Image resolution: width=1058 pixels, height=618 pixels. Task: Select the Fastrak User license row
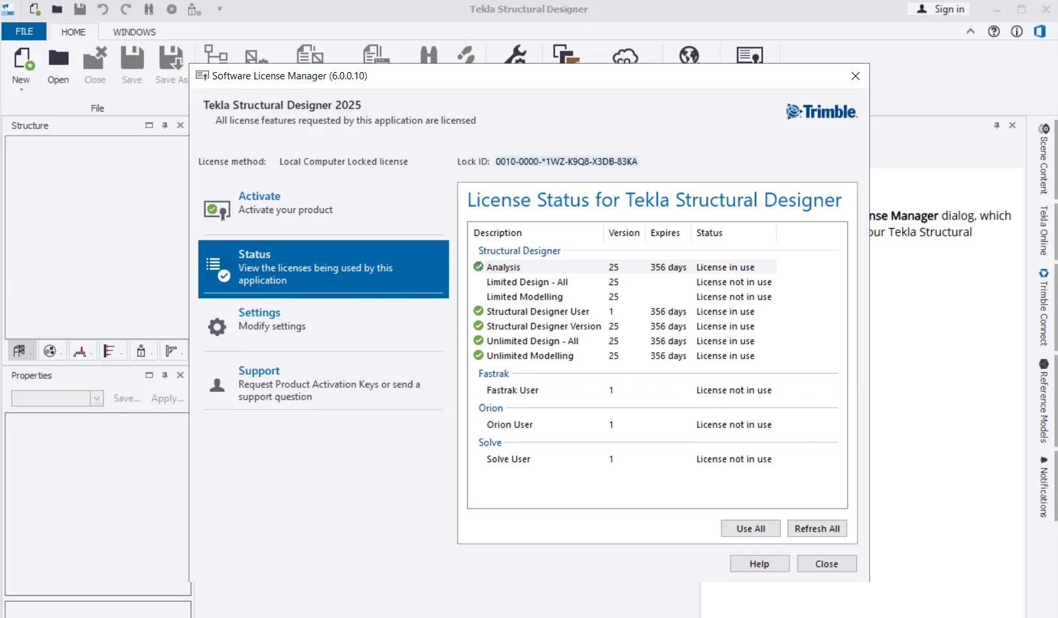tap(624, 390)
